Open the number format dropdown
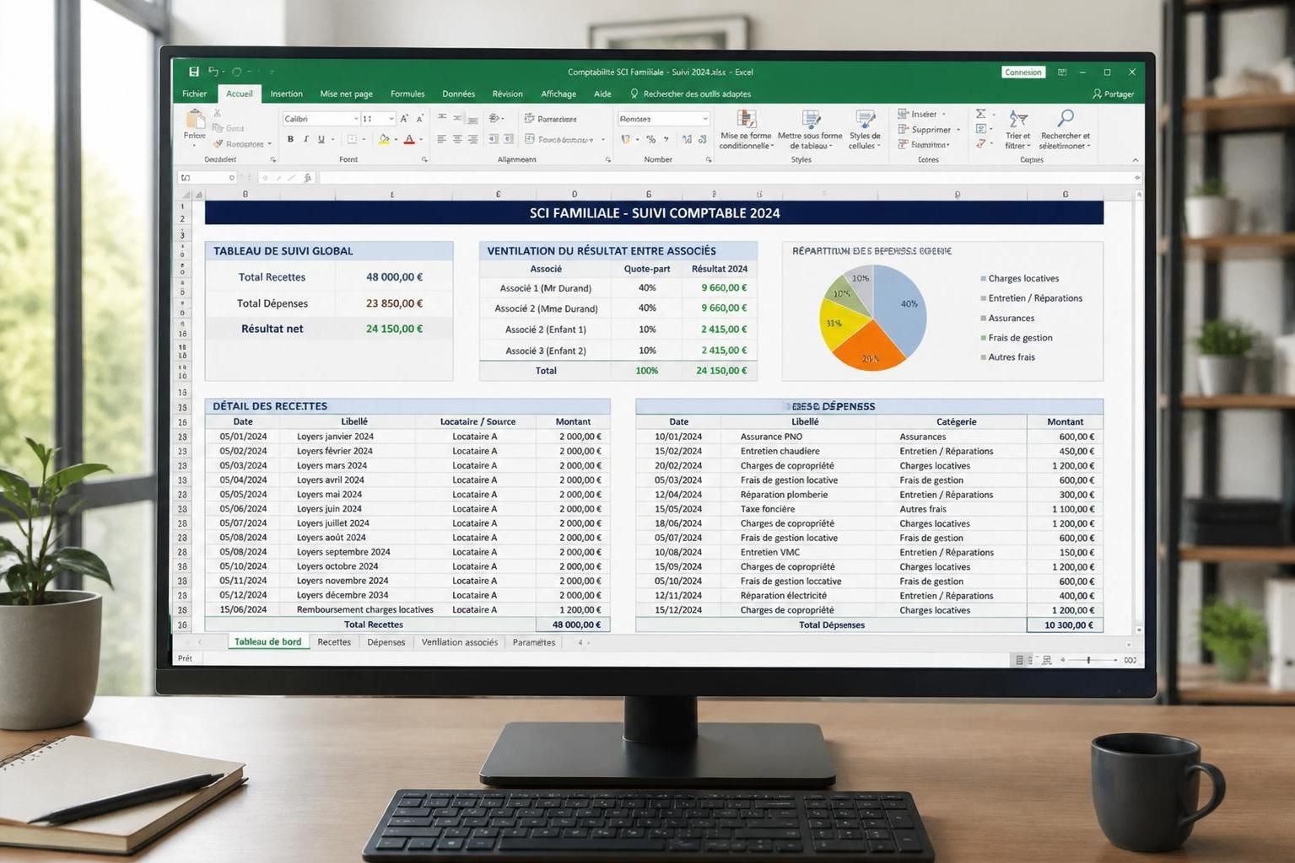 pos(705,119)
